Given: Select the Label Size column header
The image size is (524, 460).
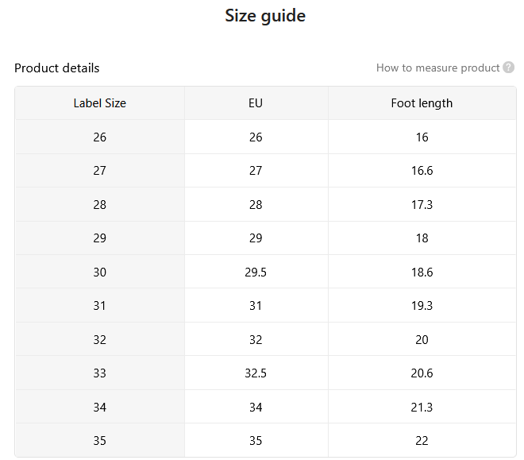Looking at the screenshot, I should (99, 103).
